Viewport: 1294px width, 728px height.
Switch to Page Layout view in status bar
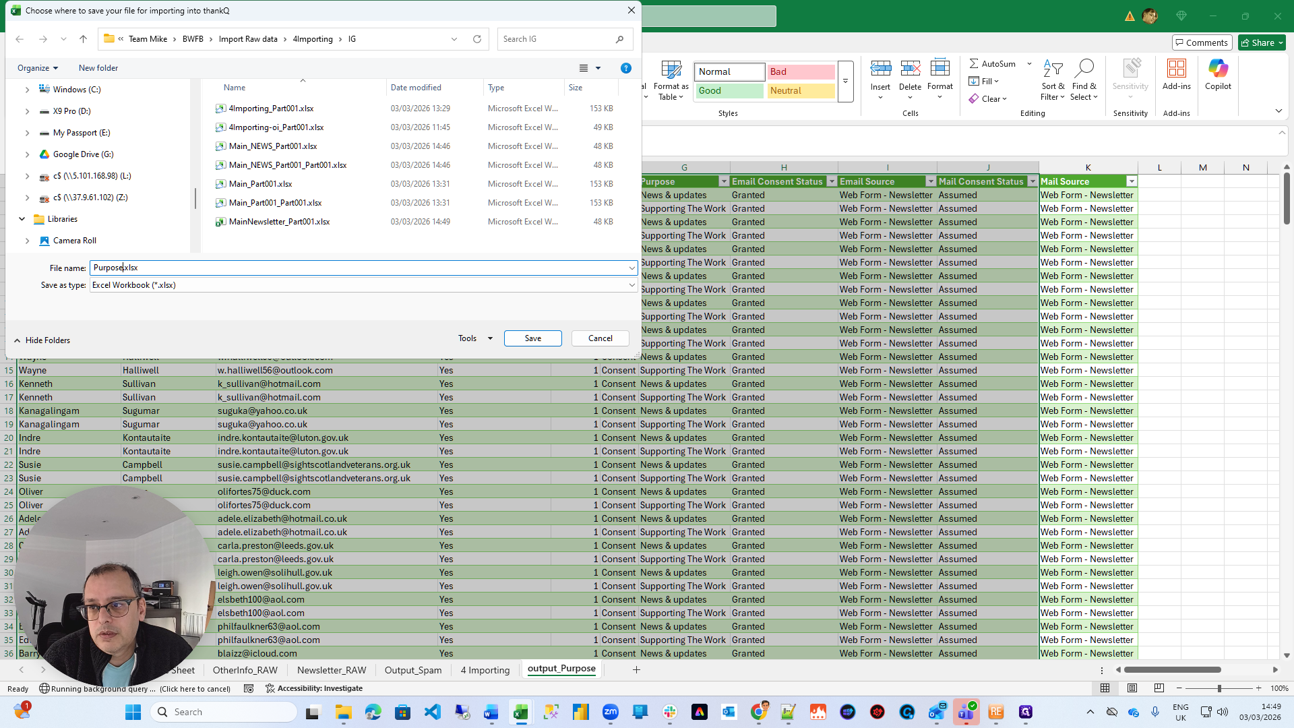[1132, 688]
